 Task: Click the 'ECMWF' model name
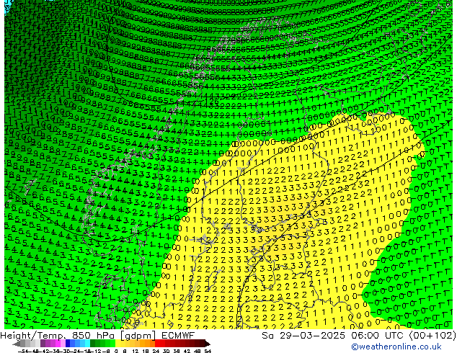[x=178, y=336]
